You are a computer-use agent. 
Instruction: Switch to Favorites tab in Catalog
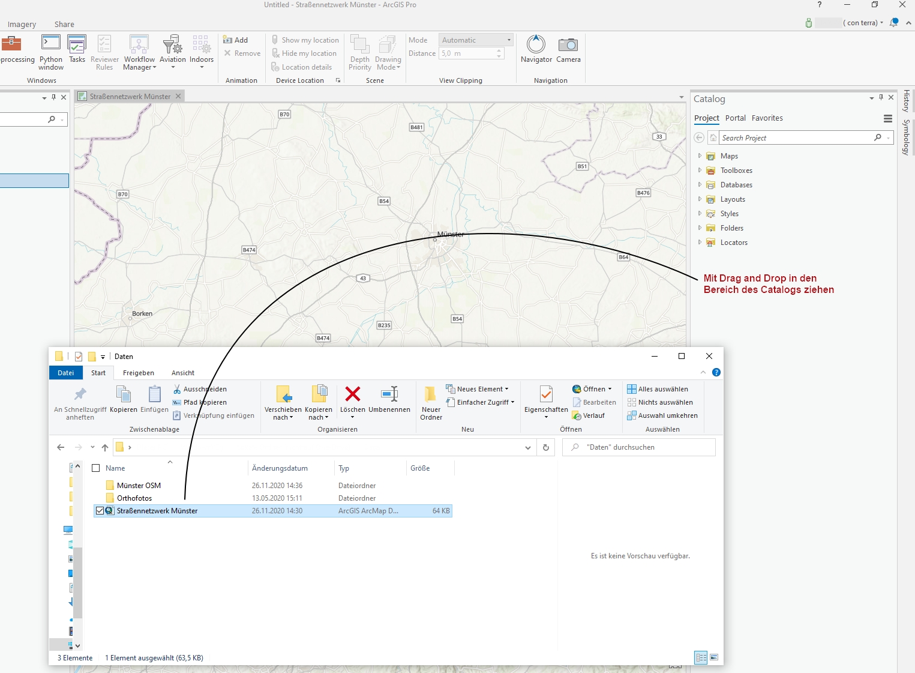pyautogui.click(x=767, y=118)
